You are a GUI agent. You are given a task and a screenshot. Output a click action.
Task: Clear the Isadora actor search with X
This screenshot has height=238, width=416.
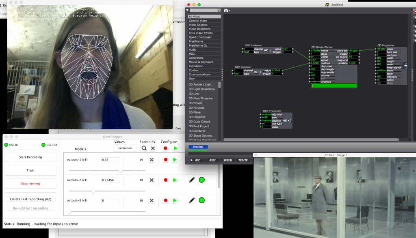pyautogui.click(x=219, y=10)
